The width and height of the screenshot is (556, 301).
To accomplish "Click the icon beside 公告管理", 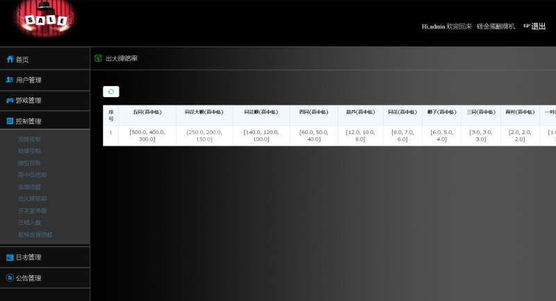I will pos(10,278).
